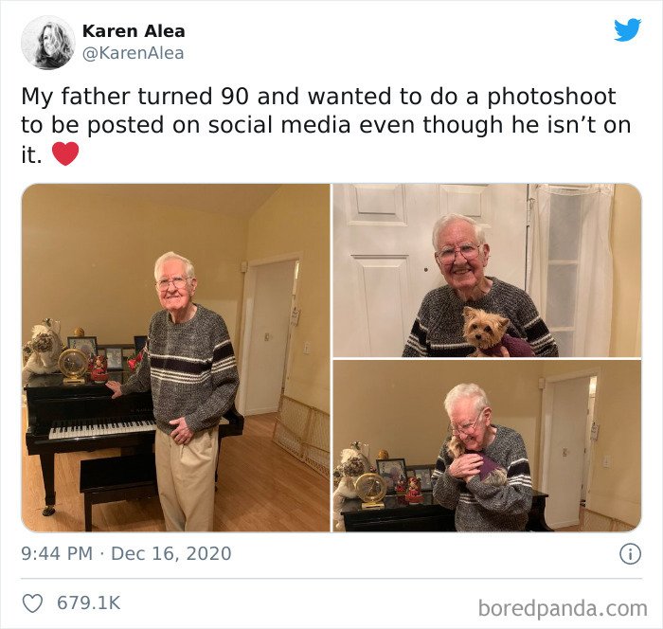The width and height of the screenshot is (663, 629).
Task: Click the 679.1K likes count
Action: coord(89,603)
